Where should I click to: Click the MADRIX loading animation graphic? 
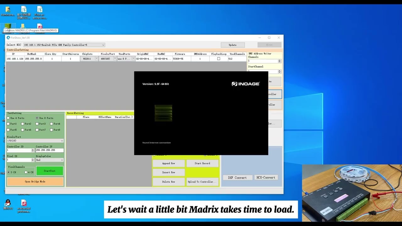tap(163, 113)
